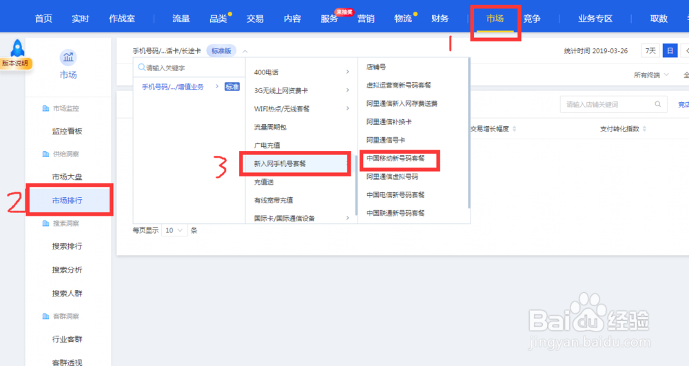Viewport: 689px width, 366px height.
Task: Choose 中国联通新号码套餐 subcategory
Action: click(x=395, y=213)
